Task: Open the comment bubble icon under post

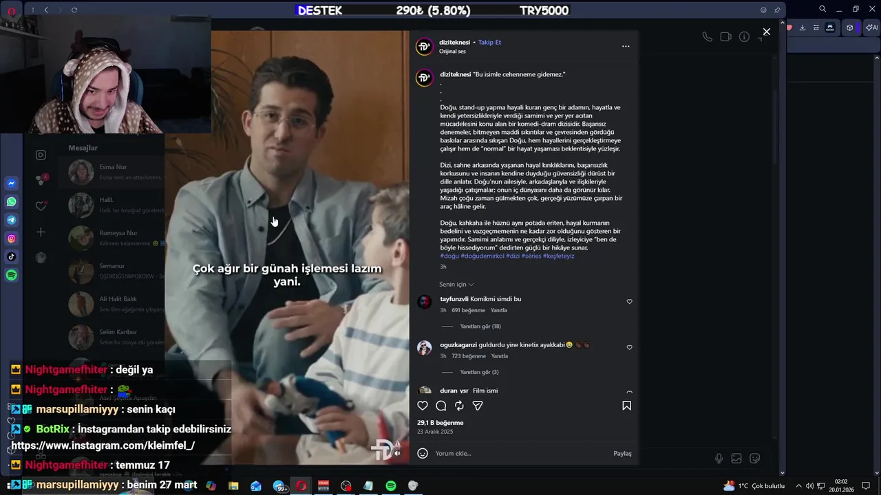Action: 441,406
